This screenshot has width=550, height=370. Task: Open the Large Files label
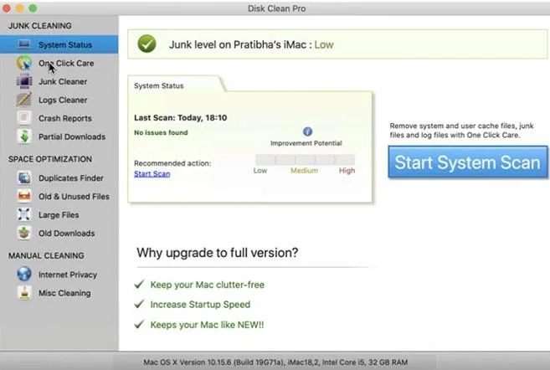(59, 214)
